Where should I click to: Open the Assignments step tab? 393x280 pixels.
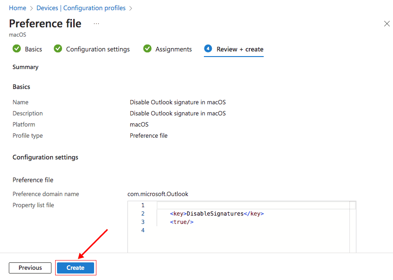pyautogui.click(x=173, y=49)
